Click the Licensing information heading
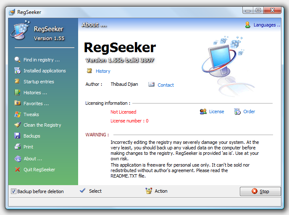This screenshot has width=289, height=215. [108, 103]
